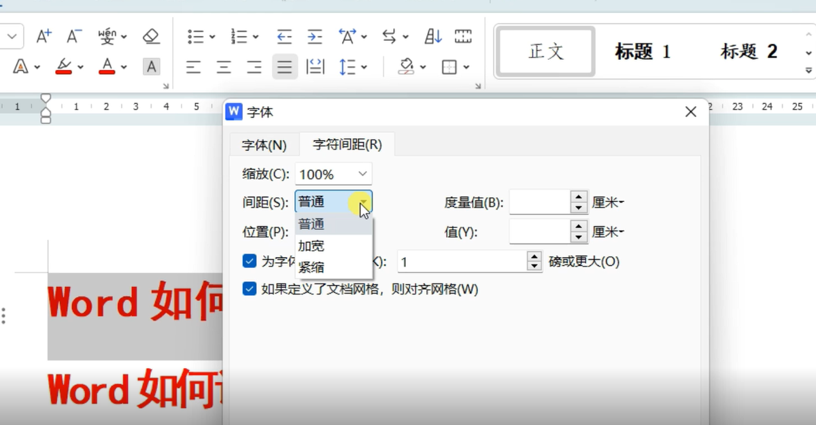Apply the 标题 2 style
Viewport: 816px width, 425px height.
click(749, 52)
